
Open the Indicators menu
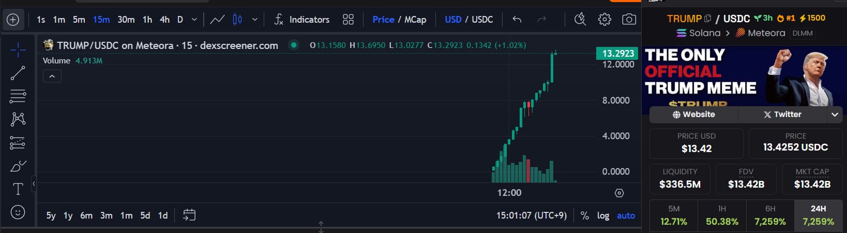302,20
